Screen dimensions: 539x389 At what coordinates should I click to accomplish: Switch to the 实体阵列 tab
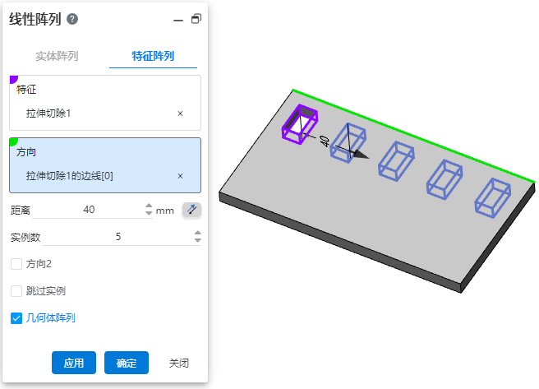[57, 56]
